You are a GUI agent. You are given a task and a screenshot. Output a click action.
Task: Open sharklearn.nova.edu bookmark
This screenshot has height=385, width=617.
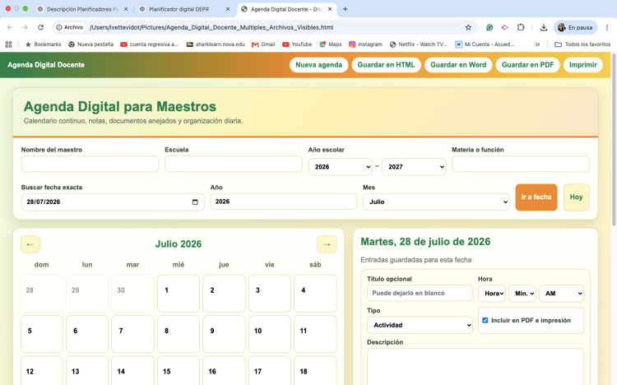(x=216, y=44)
